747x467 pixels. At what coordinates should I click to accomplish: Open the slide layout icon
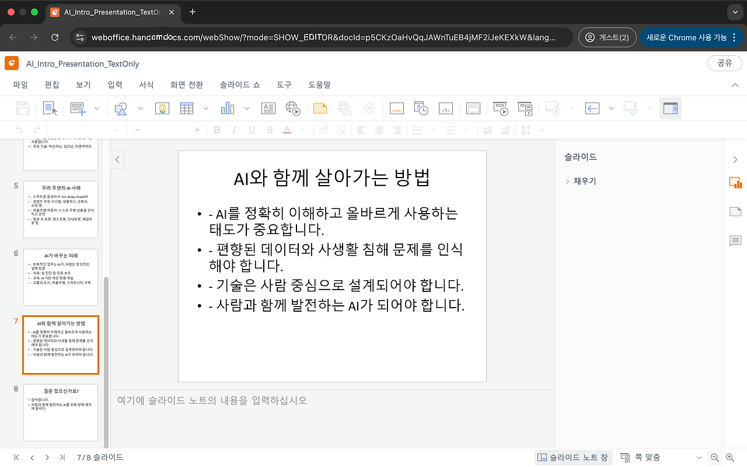pyautogui.click(x=473, y=108)
